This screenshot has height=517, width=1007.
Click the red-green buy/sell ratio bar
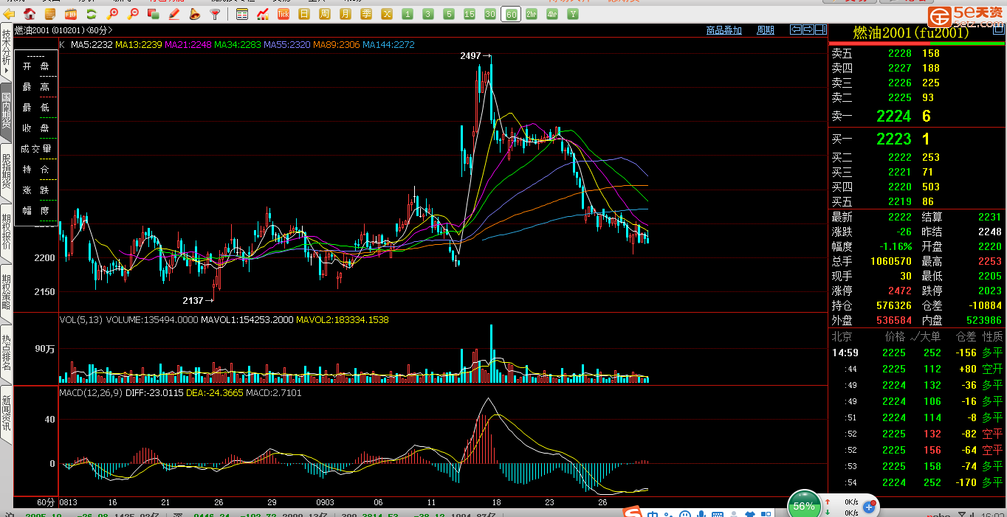point(916,44)
